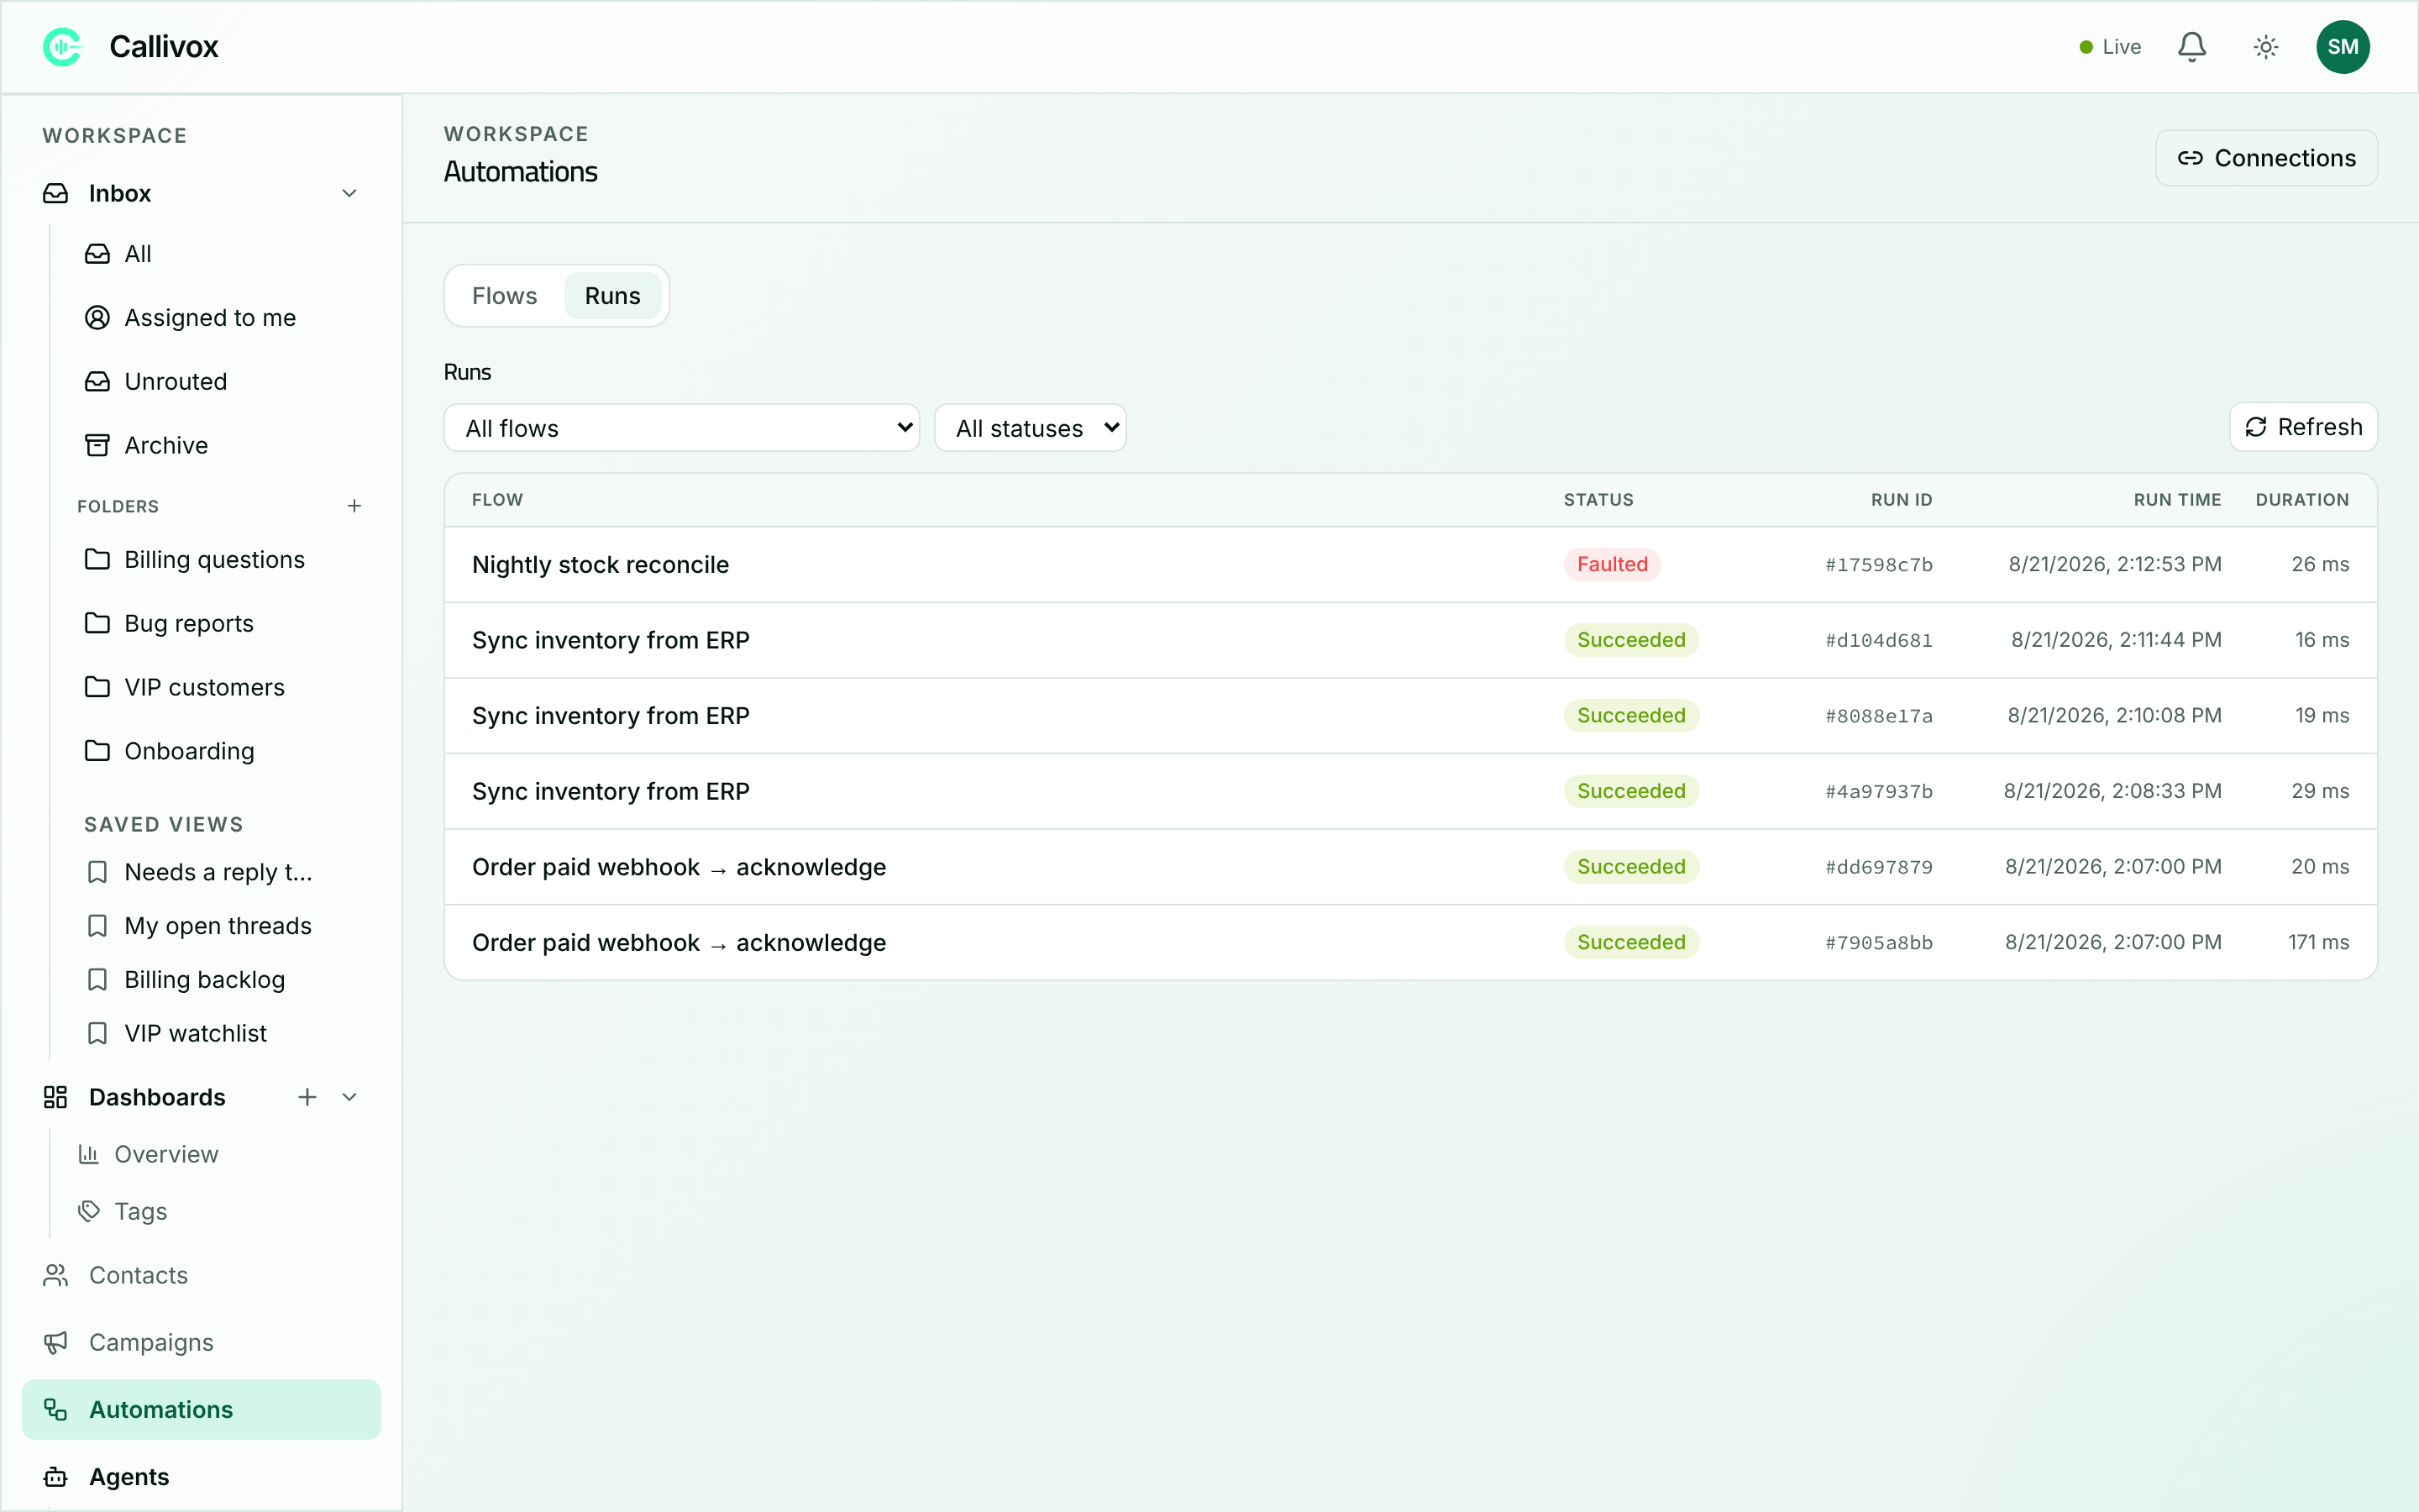This screenshot has width=2419, height=1512.
Task: Open the VIP customers folder
Action: [204, 688]
